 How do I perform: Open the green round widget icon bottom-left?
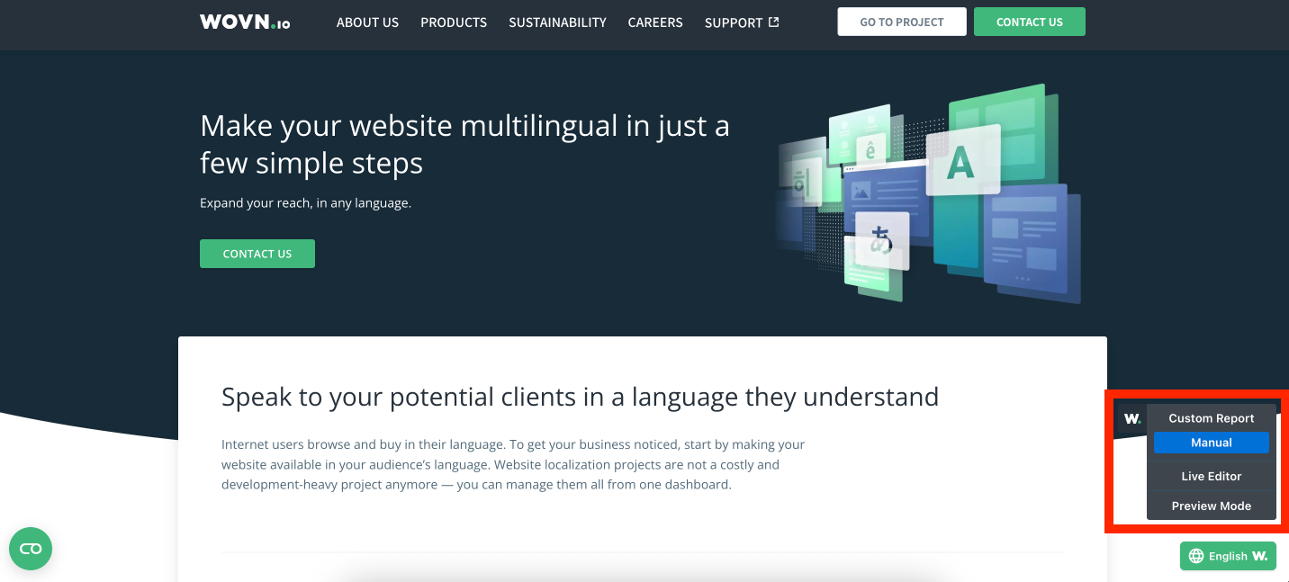pos(31,549)
